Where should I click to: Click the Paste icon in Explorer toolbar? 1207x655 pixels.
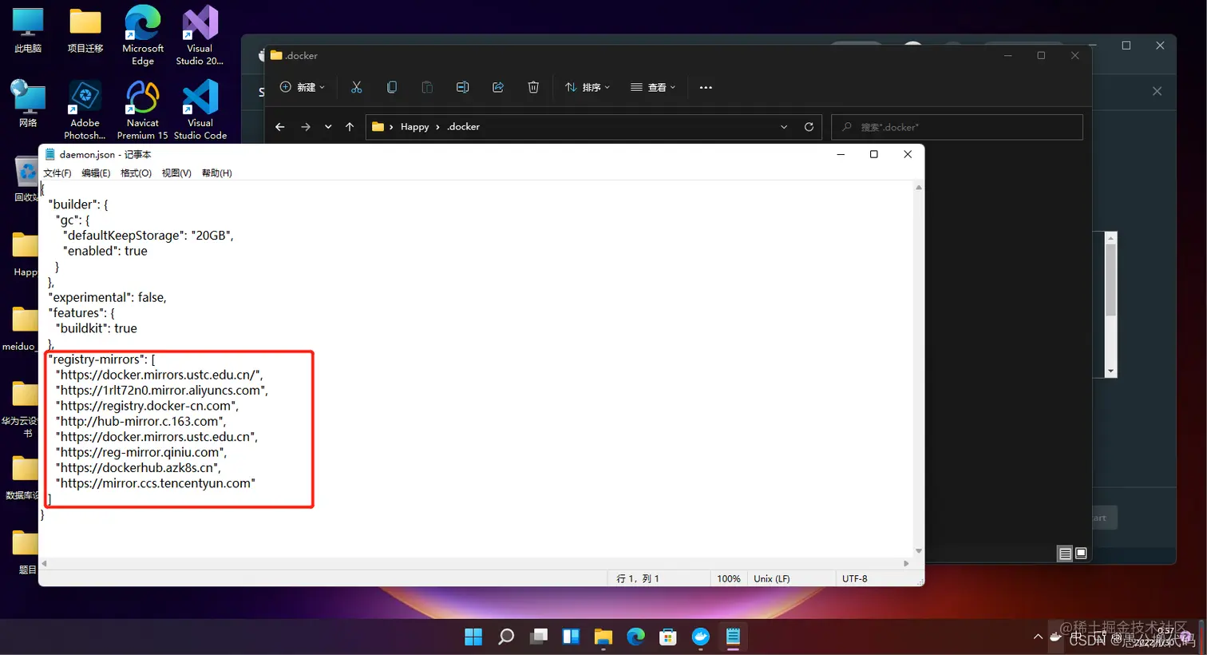tap(427, 87)
